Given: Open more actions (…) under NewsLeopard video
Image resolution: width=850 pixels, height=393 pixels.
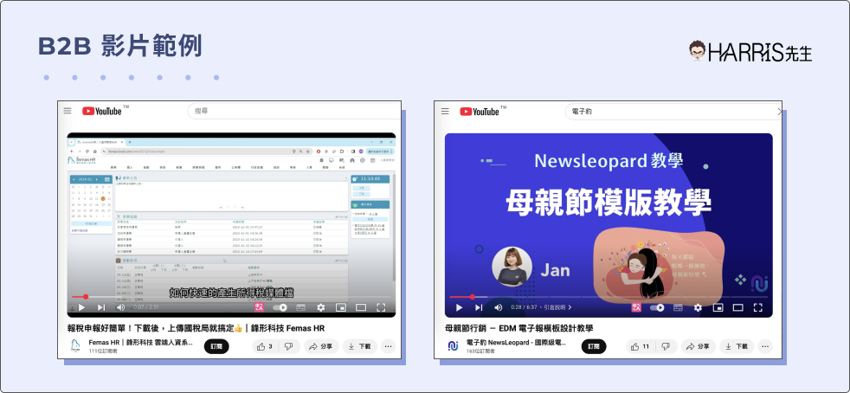Looking at the screenshot, I should pos(765,346).
